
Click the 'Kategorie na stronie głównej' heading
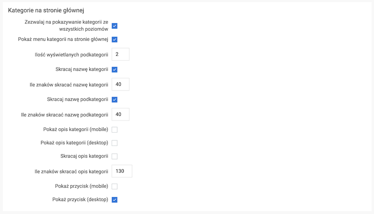coord(46,10)
